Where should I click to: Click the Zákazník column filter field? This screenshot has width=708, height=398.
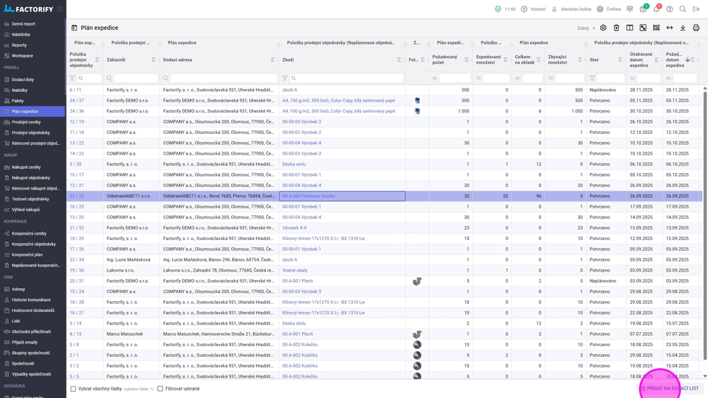point(135,78)
